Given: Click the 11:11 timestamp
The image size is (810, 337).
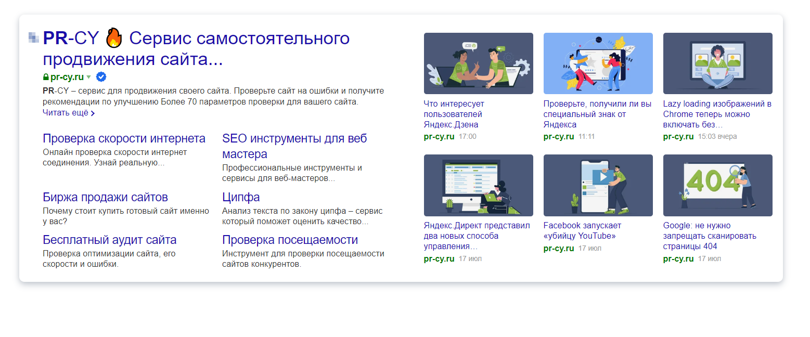Looking at the screenshot, I should [586, 137].
